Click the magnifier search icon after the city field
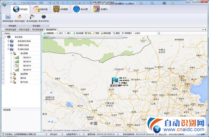This screenshot has width=209, height=137. (159, 33)
